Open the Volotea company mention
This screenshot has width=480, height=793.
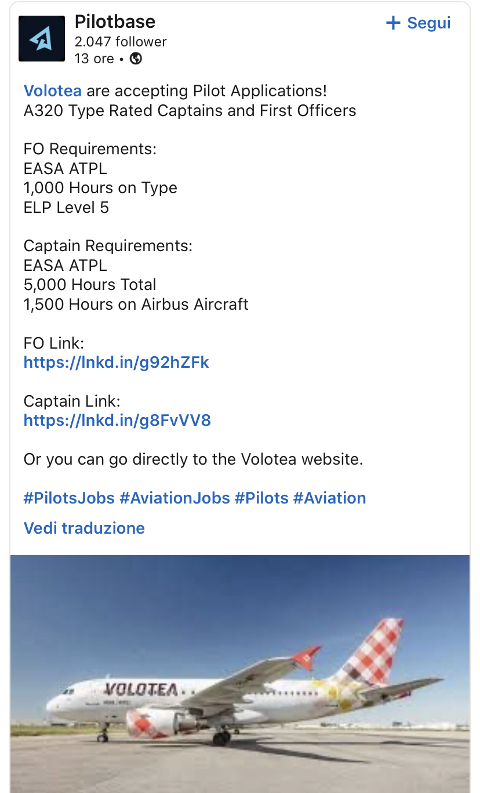click(x=52, y=91)
